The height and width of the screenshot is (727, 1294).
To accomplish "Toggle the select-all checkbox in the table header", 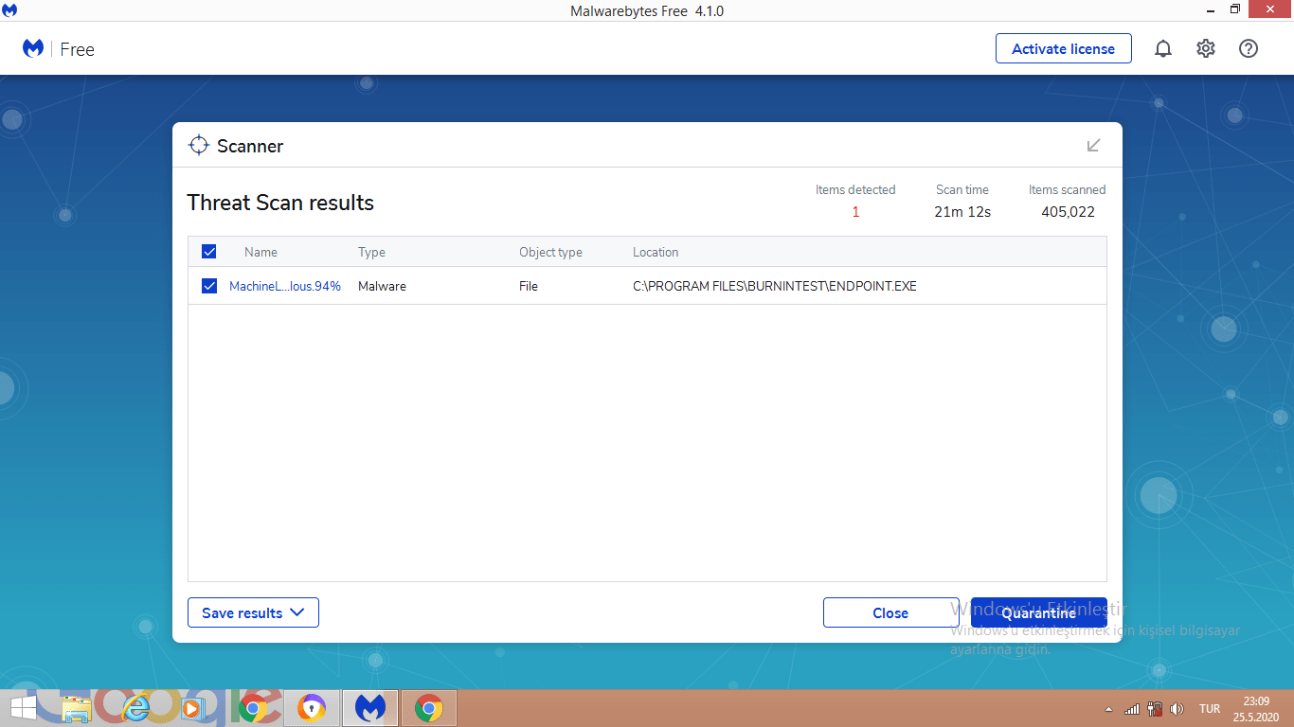I will 209,252.
